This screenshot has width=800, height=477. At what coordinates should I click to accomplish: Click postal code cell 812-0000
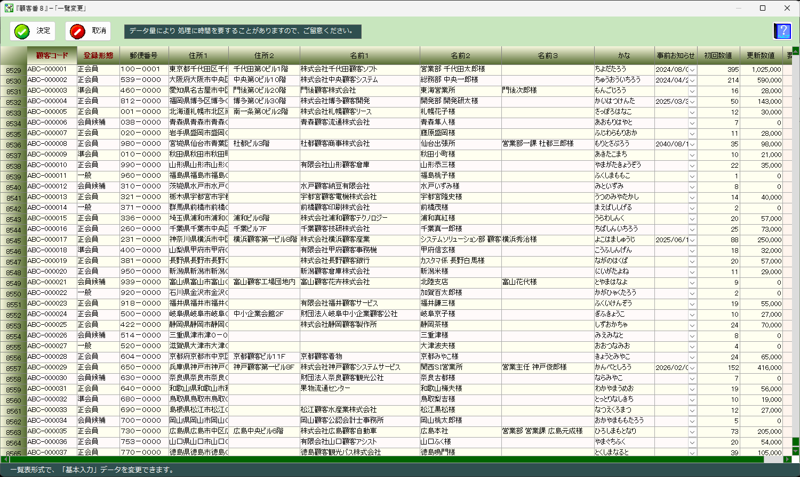(x=144, y=101)
